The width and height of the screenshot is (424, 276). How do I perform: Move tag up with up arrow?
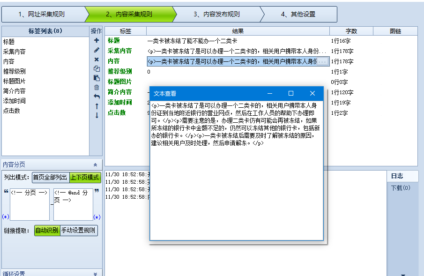(x=97, y=106)
